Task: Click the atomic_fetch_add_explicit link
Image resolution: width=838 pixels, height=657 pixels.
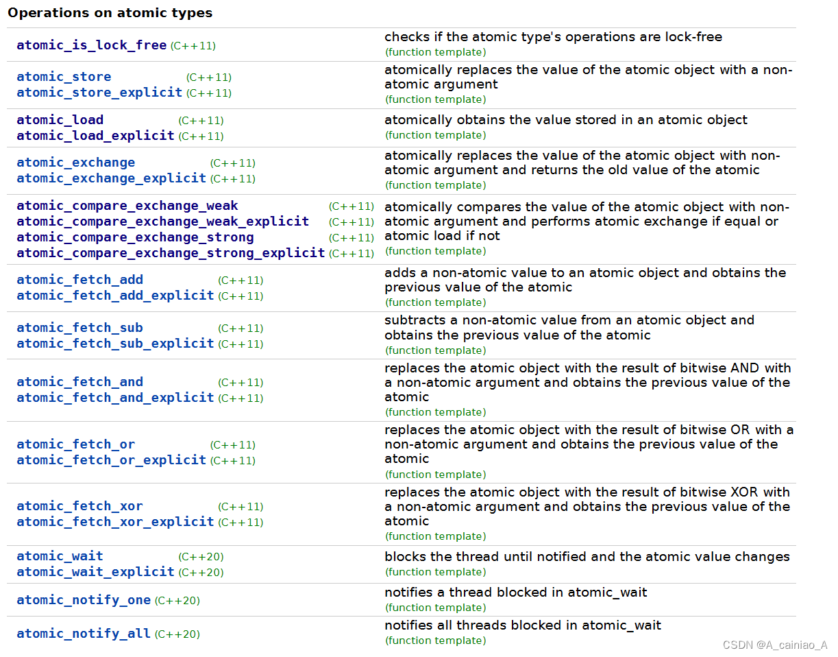Action: (x=116, y=296)
